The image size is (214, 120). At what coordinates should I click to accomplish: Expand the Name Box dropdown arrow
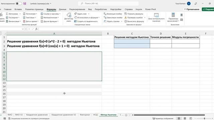(23, 29)
